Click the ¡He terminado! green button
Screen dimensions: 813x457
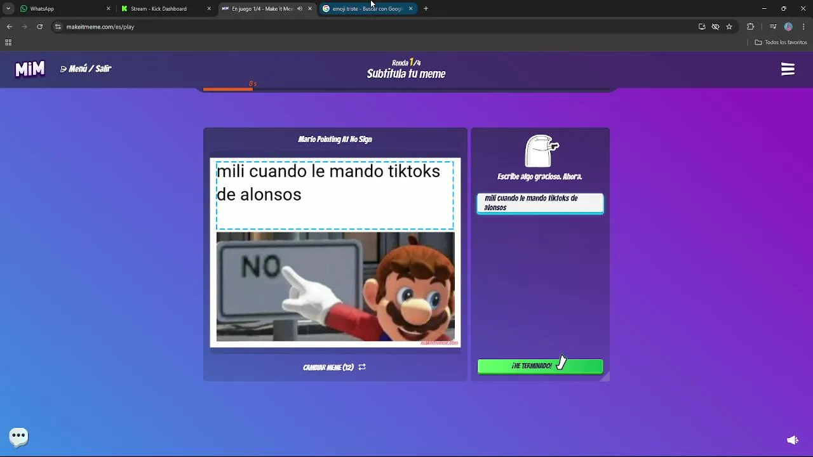[x=540, y=366]
